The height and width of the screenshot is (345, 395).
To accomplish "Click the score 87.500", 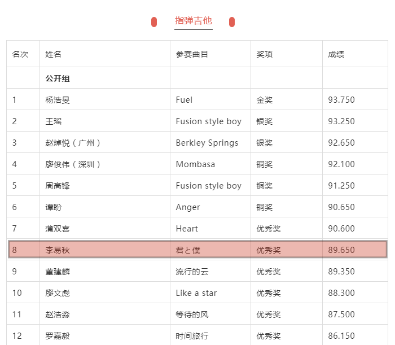I will (x=341, y=315).
